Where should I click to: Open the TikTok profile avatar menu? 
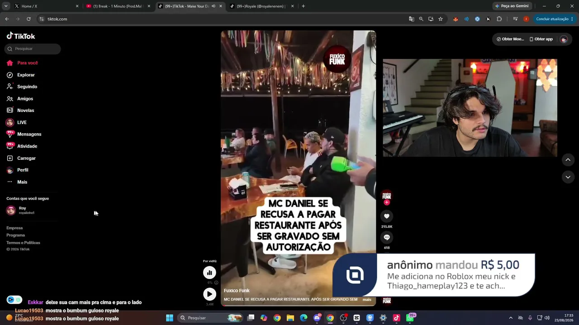point(564,39)
